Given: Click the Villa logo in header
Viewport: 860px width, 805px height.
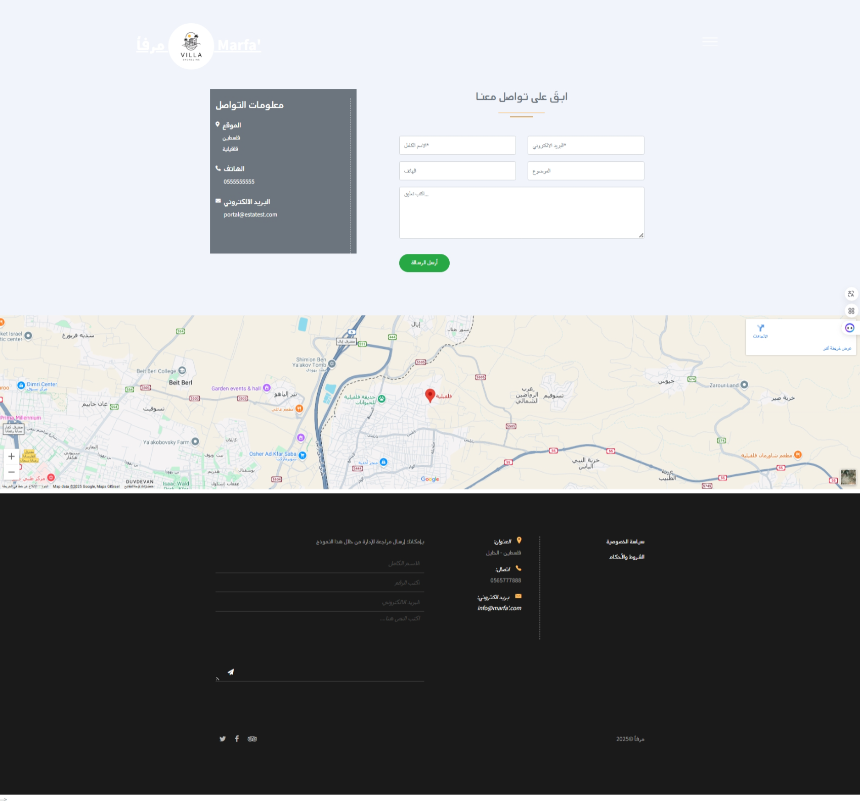Looking at the screenshot, I should coord(191,46).
